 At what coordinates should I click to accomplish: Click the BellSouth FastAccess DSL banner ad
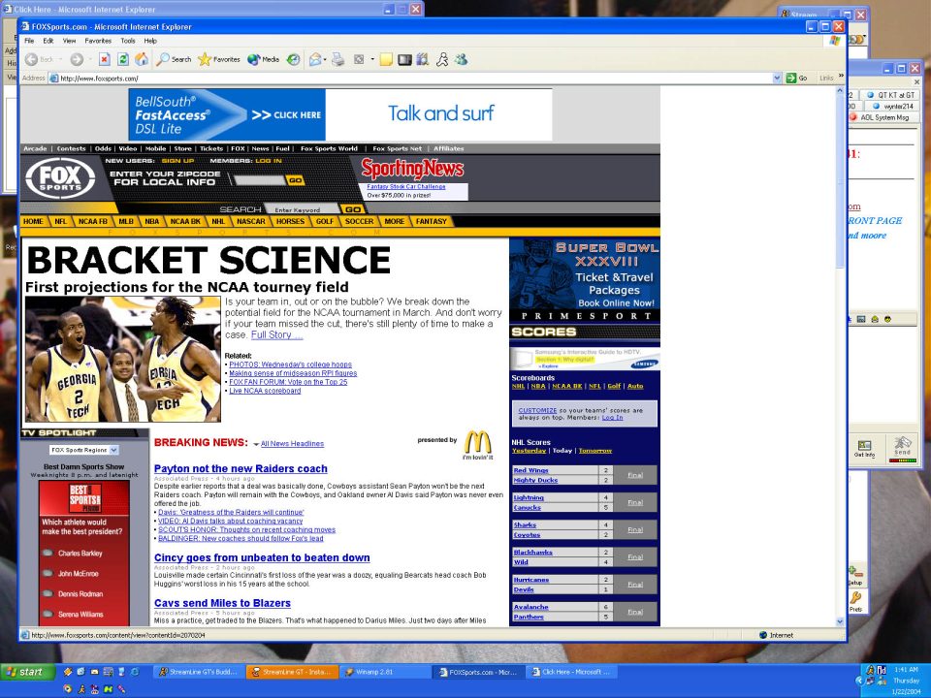tap(340, 114)
